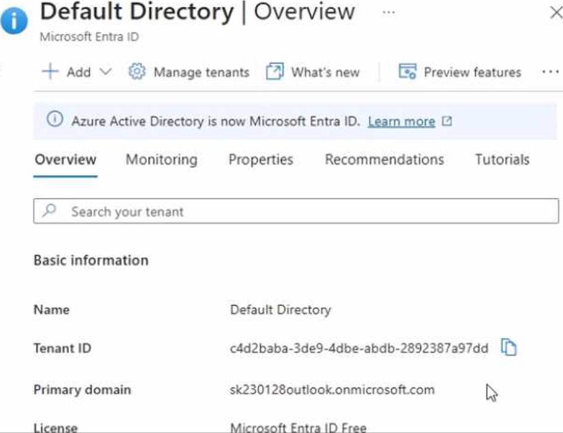Screen dimensions: 563x433
Task: Click into the Search your tenant field
Action: coord(297,211)
